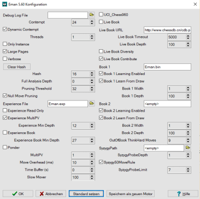Adjust Full Analysis Depth spinner

[x=92, y=81]
